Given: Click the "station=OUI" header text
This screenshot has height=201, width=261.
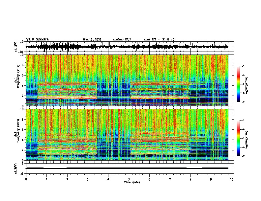Looking at the screenshot, I should coord(122,39).
